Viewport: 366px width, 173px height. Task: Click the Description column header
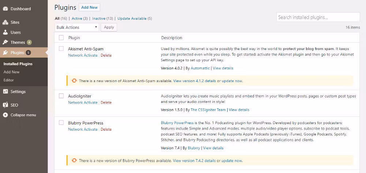pos(172,38)
